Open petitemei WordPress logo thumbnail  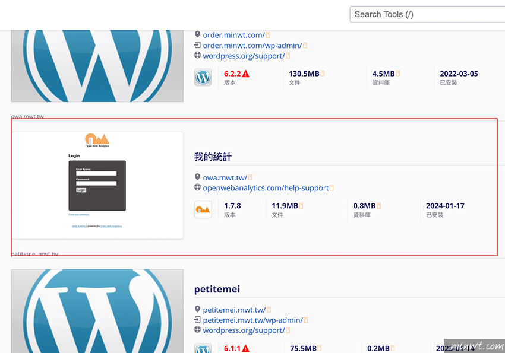[x=97, y=311]
